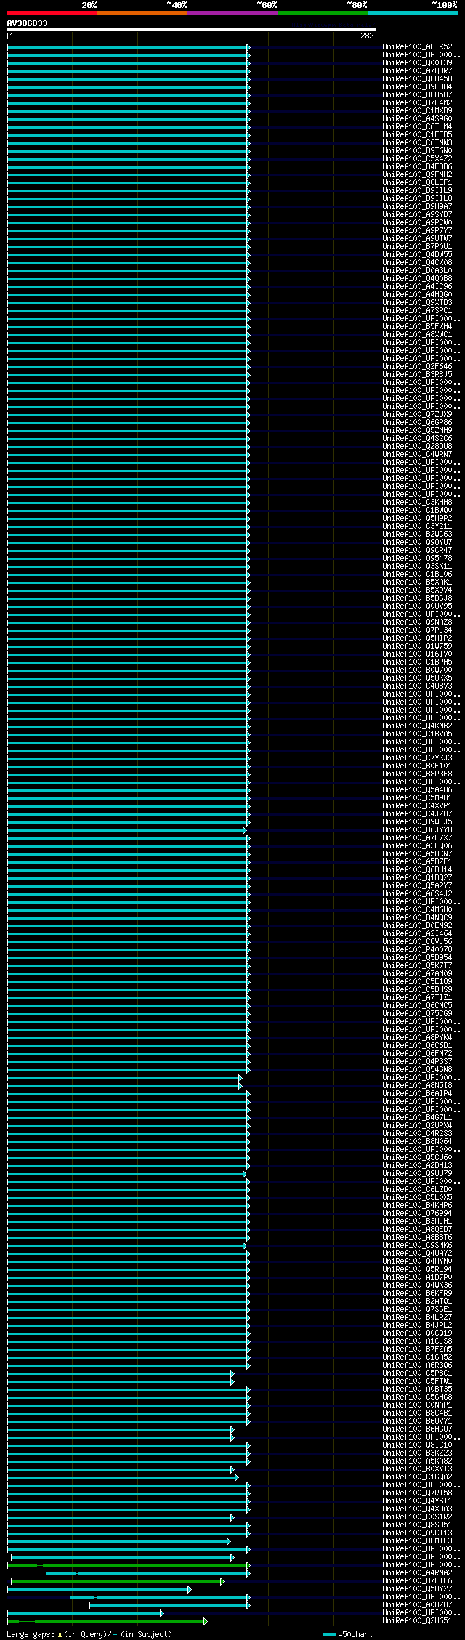Select the hit UniRef100_B9IIL9

click(417, 191)
